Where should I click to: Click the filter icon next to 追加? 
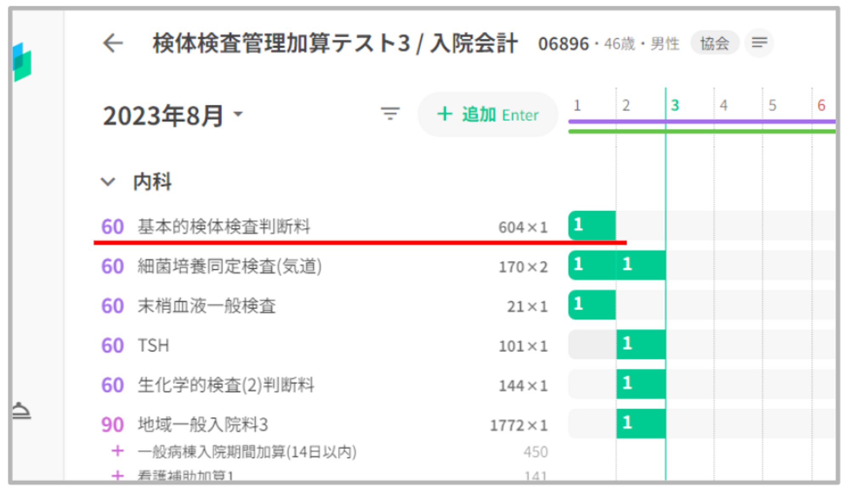point(390,114)
